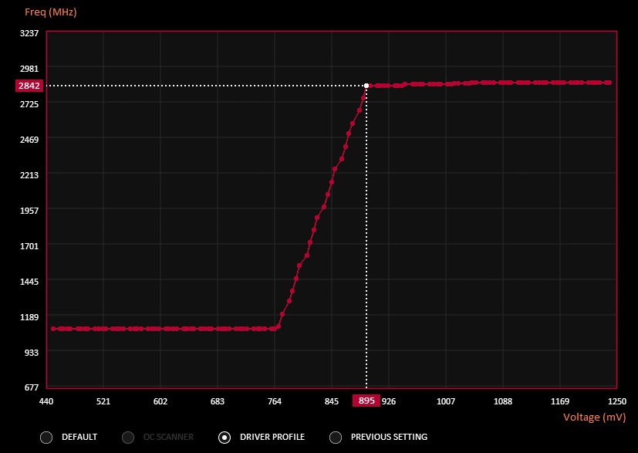Screen dimensions: 638x453
Task: Click the 1957 frequency axis label
Action: tap(30, 210)
